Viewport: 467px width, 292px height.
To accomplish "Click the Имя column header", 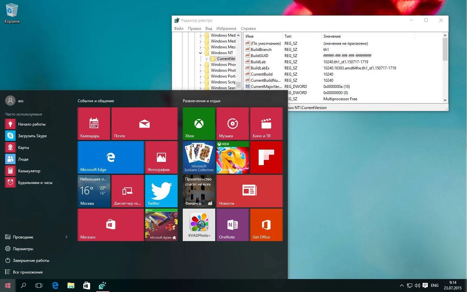I will pyautogui.click(x=263, y=36).
